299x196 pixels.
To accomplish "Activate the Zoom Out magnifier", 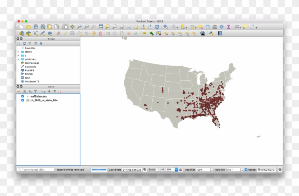I will (x=86, y=27).
